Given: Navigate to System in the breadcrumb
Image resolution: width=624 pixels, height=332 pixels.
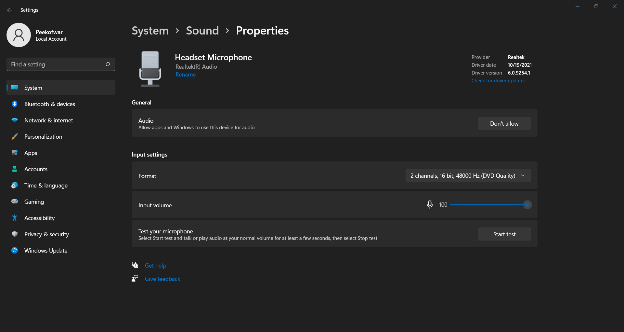Looking at the screenshot, I should pyautogui.click(x=150, y=31).
